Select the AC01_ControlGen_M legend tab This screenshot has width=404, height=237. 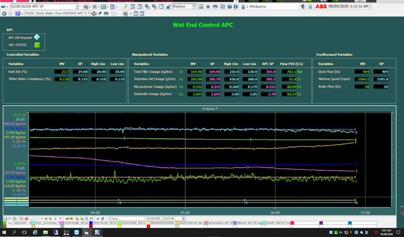[x=47, y=223]
